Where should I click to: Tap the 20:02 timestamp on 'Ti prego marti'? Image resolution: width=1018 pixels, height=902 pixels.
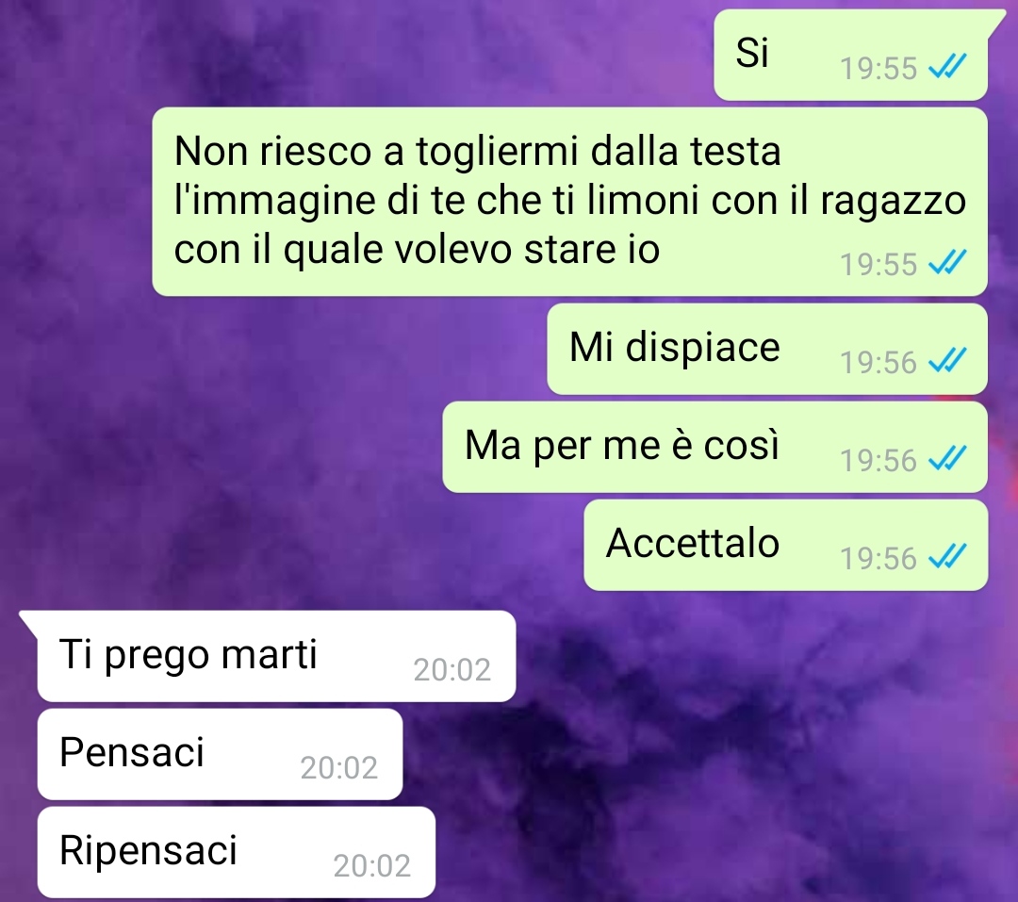pyautogui.click(x=452, y=669)
